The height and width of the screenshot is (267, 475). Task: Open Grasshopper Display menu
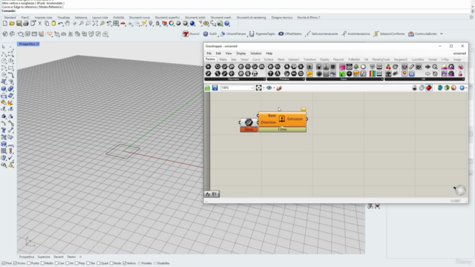pos(241,53)
